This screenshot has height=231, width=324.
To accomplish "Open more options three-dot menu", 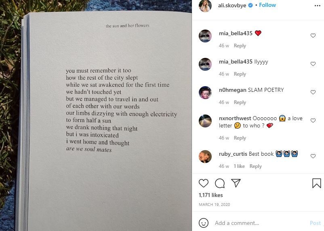I will click(x=318, y=6).
